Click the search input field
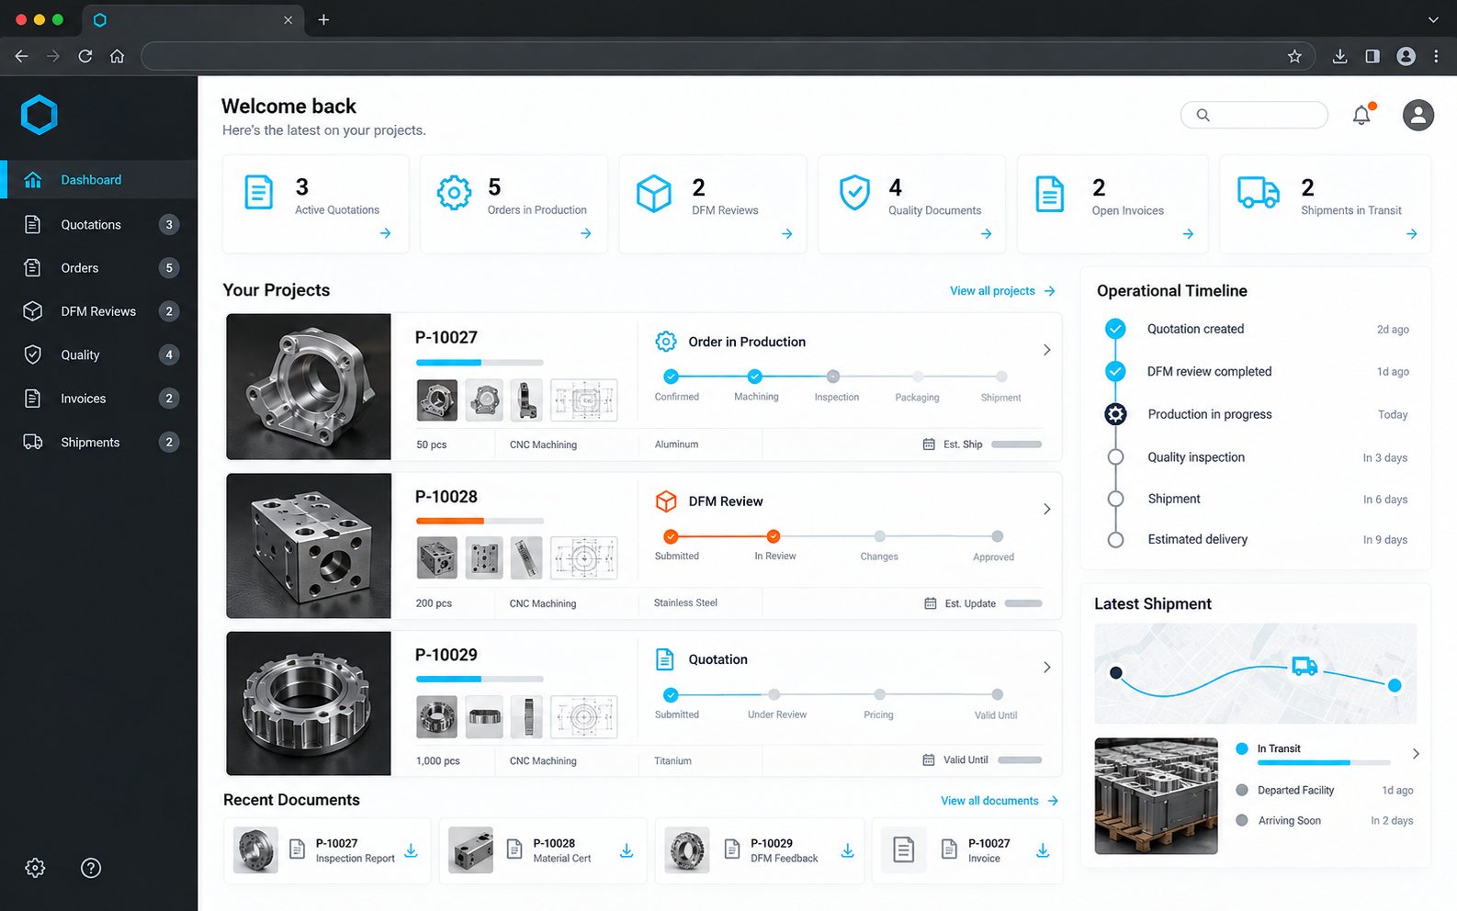Image resolution: width=1457 pixels, height=911 pixels. (x=1254, y=115)
